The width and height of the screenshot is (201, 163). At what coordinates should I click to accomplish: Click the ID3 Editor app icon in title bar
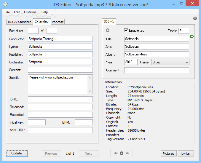tap(5, 4)
